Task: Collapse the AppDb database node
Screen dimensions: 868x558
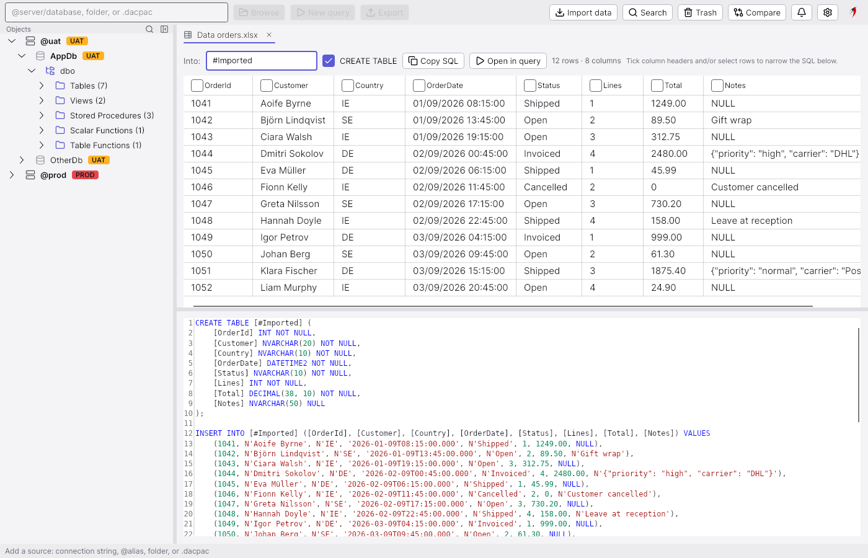Action: [x=22, y=56]
